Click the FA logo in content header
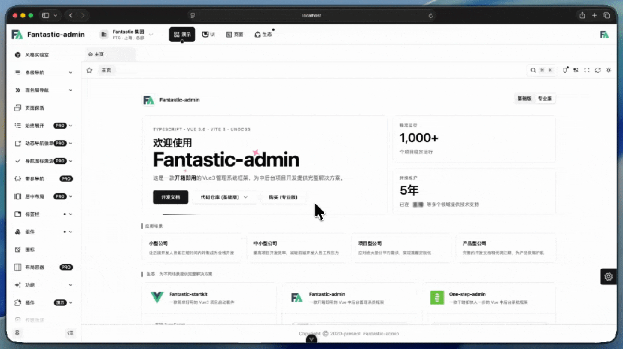The image size is (623, 349). pos(148,100)
